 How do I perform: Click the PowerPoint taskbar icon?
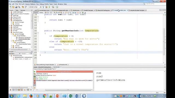[x=58, y=96]
